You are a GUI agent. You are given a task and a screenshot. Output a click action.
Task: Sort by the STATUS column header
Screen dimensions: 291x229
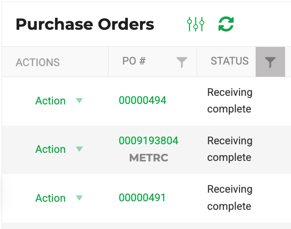point(229,61)
